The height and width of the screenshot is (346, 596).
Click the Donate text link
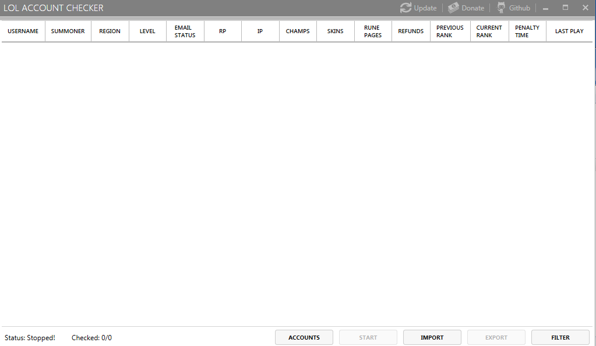pos(473,8)
